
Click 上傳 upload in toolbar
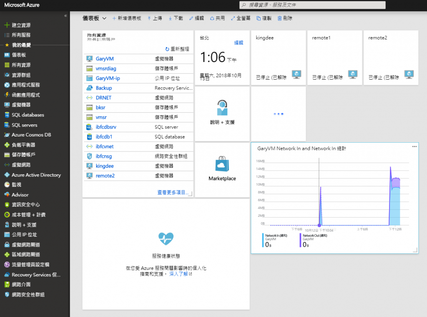155,18
